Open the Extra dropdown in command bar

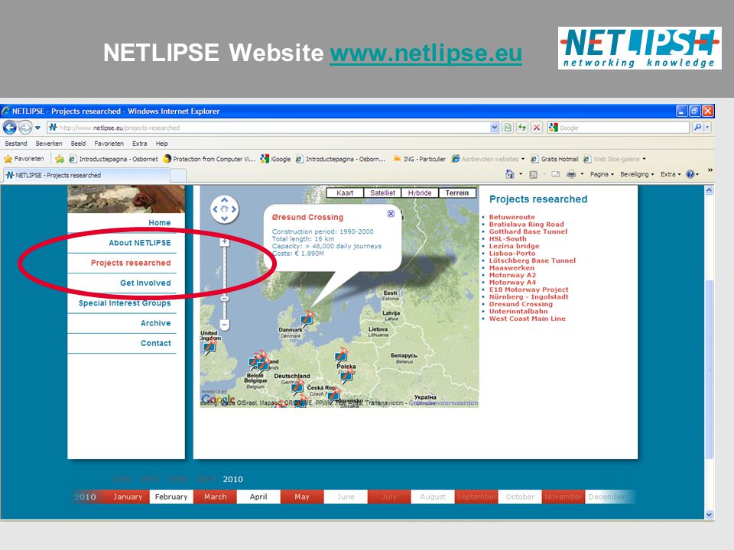671,174
